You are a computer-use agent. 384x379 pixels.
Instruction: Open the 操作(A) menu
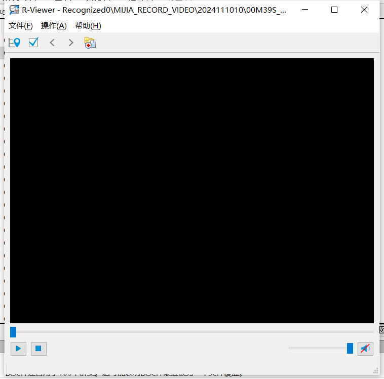click(x=54, y=26)
